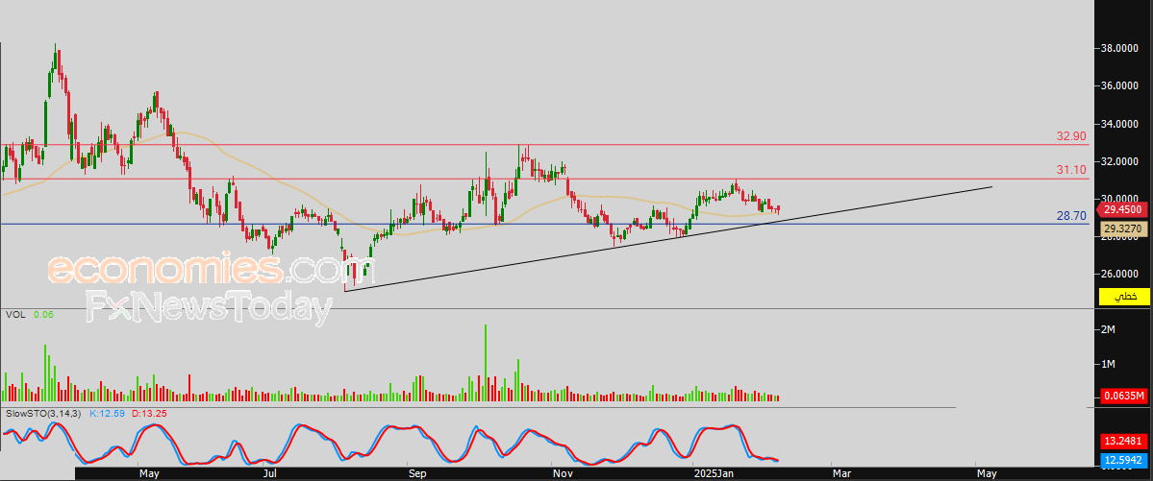The width and height of the screenshot is (1153, 481).
Task: Click the 2M volume axis label
Action: tap(1108, 329)
